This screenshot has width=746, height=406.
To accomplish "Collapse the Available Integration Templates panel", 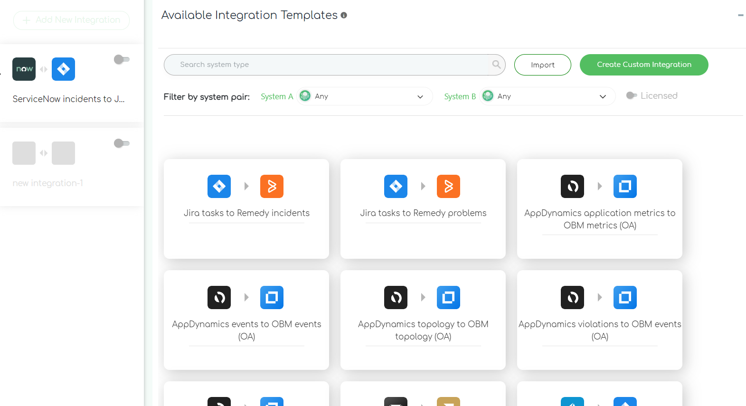I will [x=740, y=15].
